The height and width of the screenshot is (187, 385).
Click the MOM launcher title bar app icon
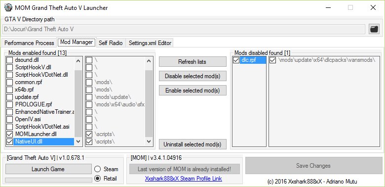(x=8, y=7)
